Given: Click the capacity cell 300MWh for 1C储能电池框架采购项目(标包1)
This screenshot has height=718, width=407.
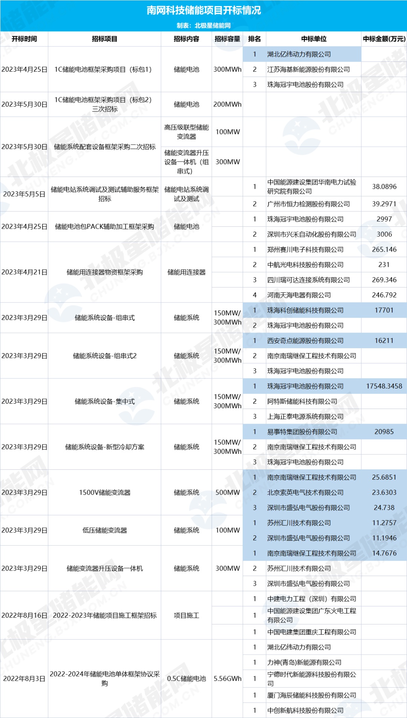Looking at the screenshot, I should click(227, 69).
